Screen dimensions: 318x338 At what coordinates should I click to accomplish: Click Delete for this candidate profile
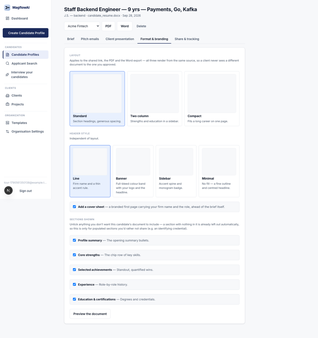click(x=141, y=26)
